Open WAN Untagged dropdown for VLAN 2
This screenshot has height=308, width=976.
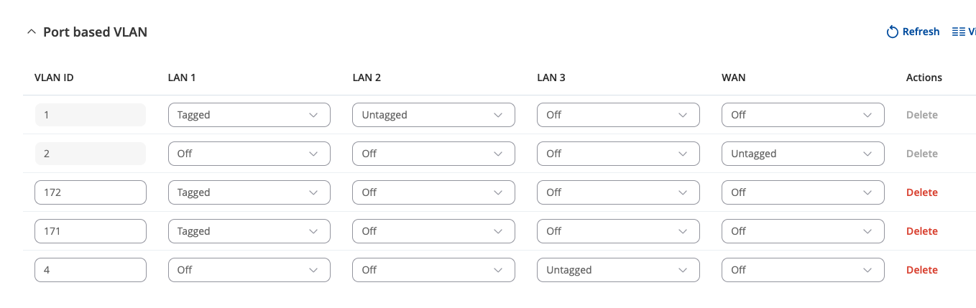pyautogui.click(x=803, y=154)
